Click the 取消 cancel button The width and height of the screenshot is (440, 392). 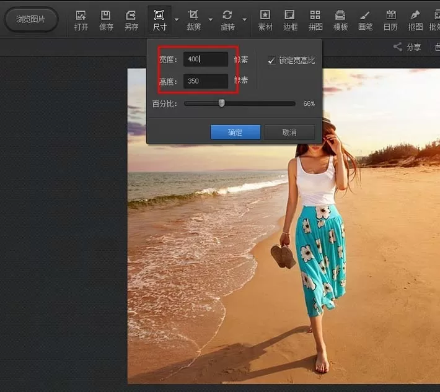click(x=289, y=132)
